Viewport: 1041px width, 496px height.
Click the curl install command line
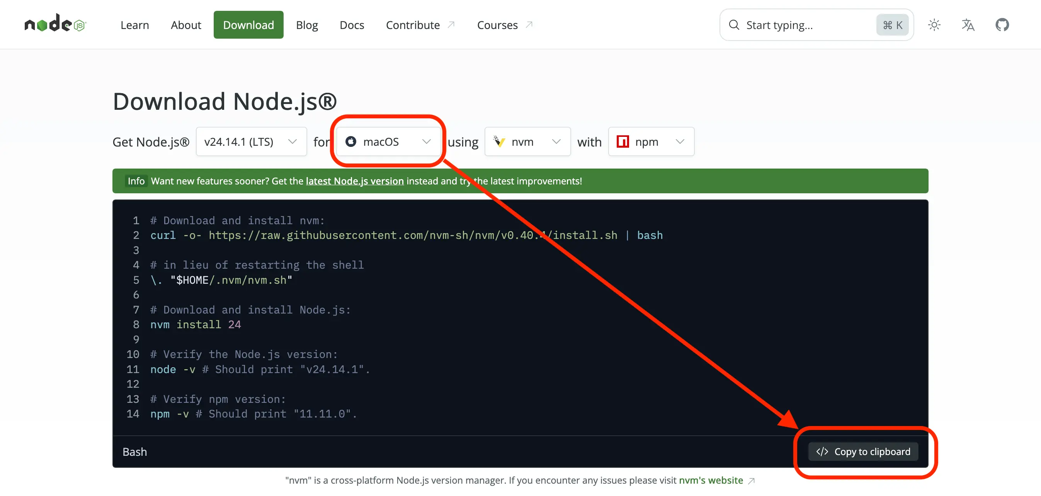tap(406, 235)
